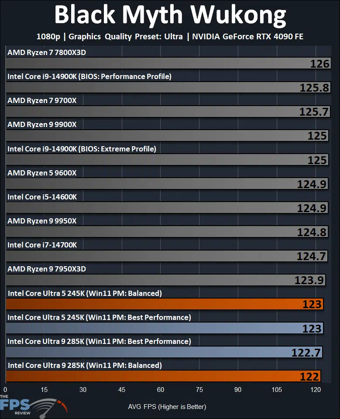Click the AVG FPS axis caption
Viewport: 340px width, 419px height.
coord(167,407)
